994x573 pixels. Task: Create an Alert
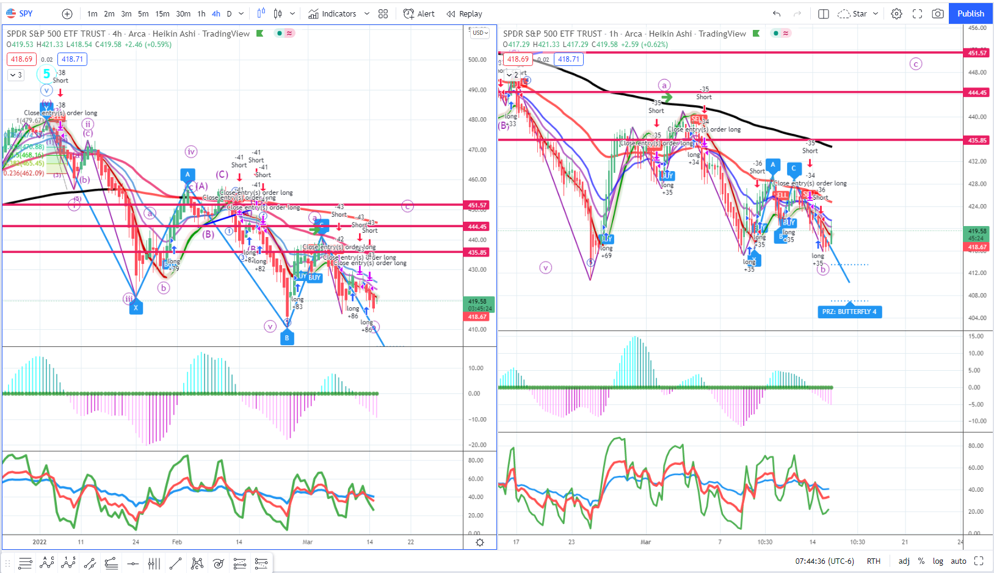(419, 13)
